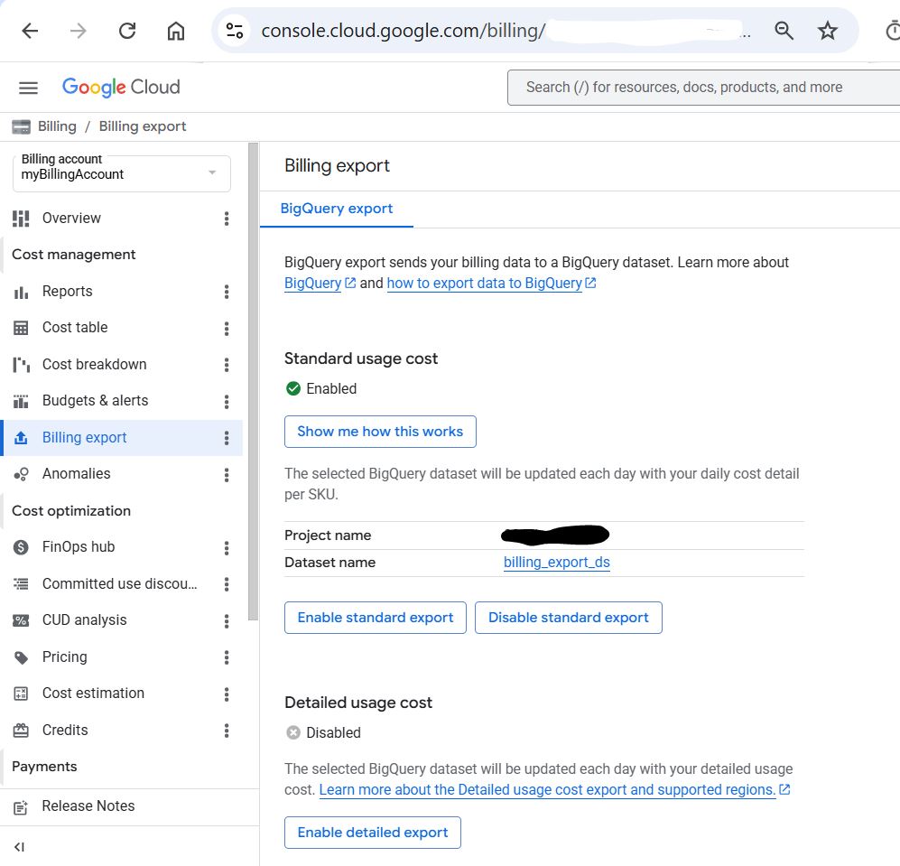Image resolution: width=900 pixels, height=866 pixels.
Task: Click the search resources input field
Action: pyautogui.click(x=703, y=88)
